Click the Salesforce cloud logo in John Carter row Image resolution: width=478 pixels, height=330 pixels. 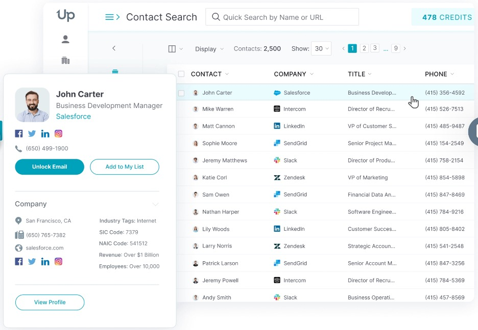[277, 93]
